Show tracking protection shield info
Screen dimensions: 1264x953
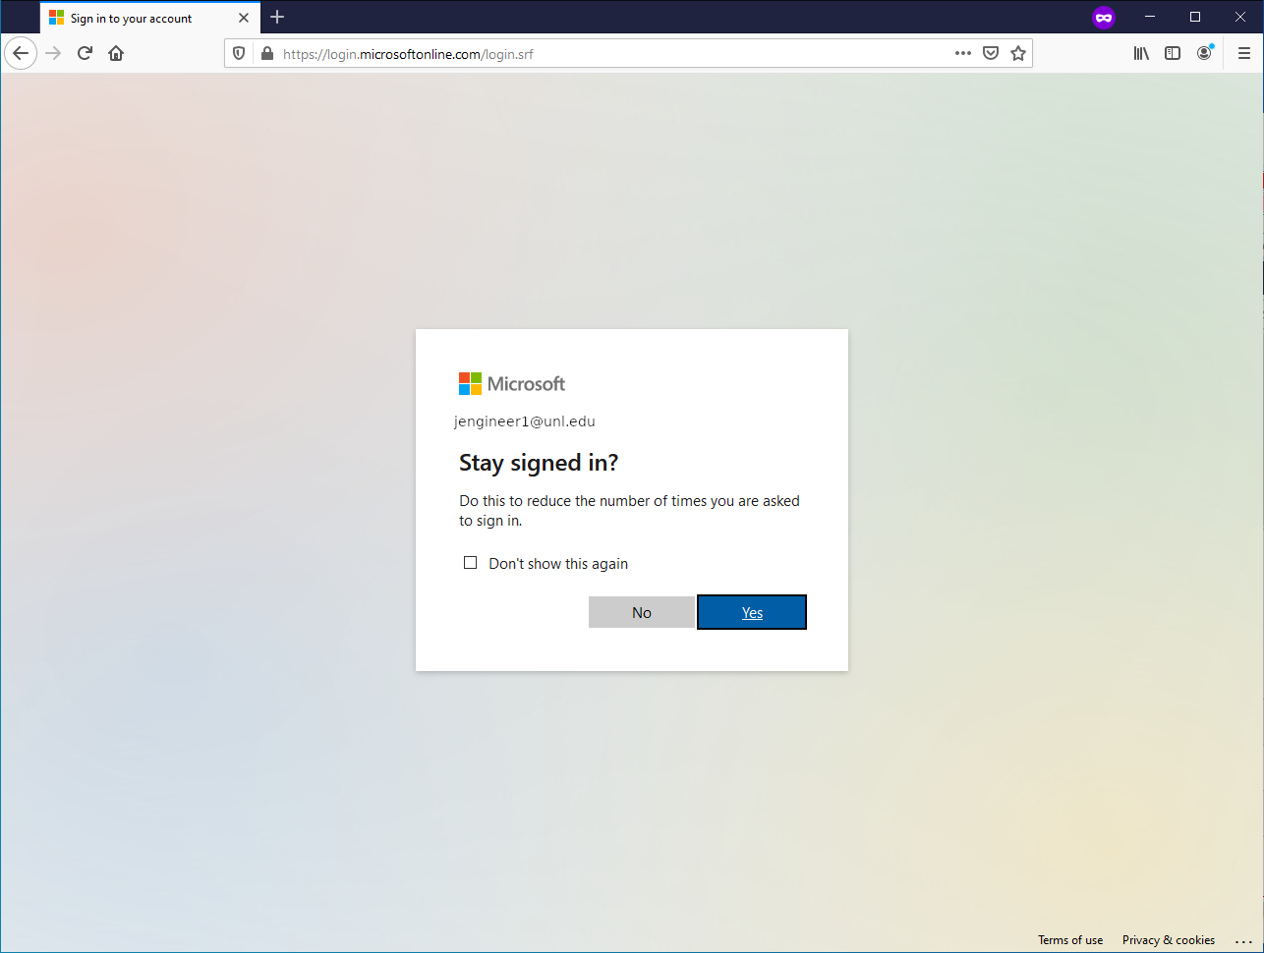click(x=239, y=53)
